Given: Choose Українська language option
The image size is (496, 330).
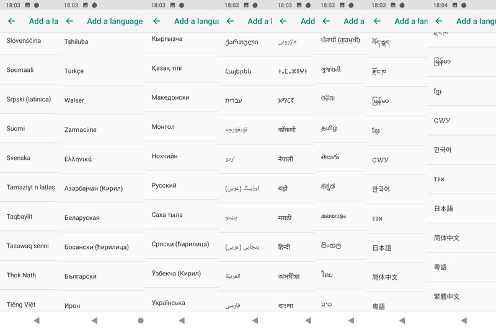Looking at the screenshot, I should [168, 303].
